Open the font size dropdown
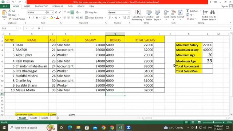Image resolution: width=233 pixels, height=131 pixels. (52, 12)
